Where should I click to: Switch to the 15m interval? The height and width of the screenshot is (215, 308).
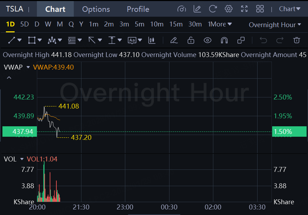(176, 24)
